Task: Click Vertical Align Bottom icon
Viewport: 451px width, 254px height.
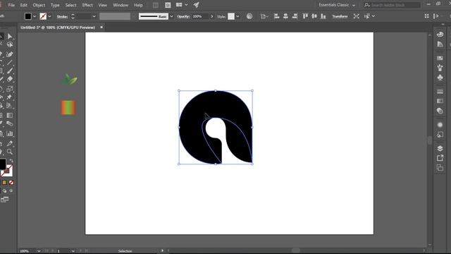Action: (323, 16)
